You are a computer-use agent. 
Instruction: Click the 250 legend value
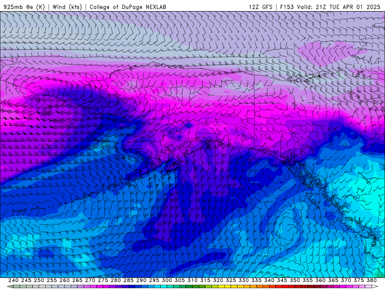[39, 280]
